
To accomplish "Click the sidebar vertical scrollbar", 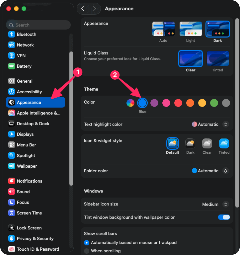I will click(71, 119).
